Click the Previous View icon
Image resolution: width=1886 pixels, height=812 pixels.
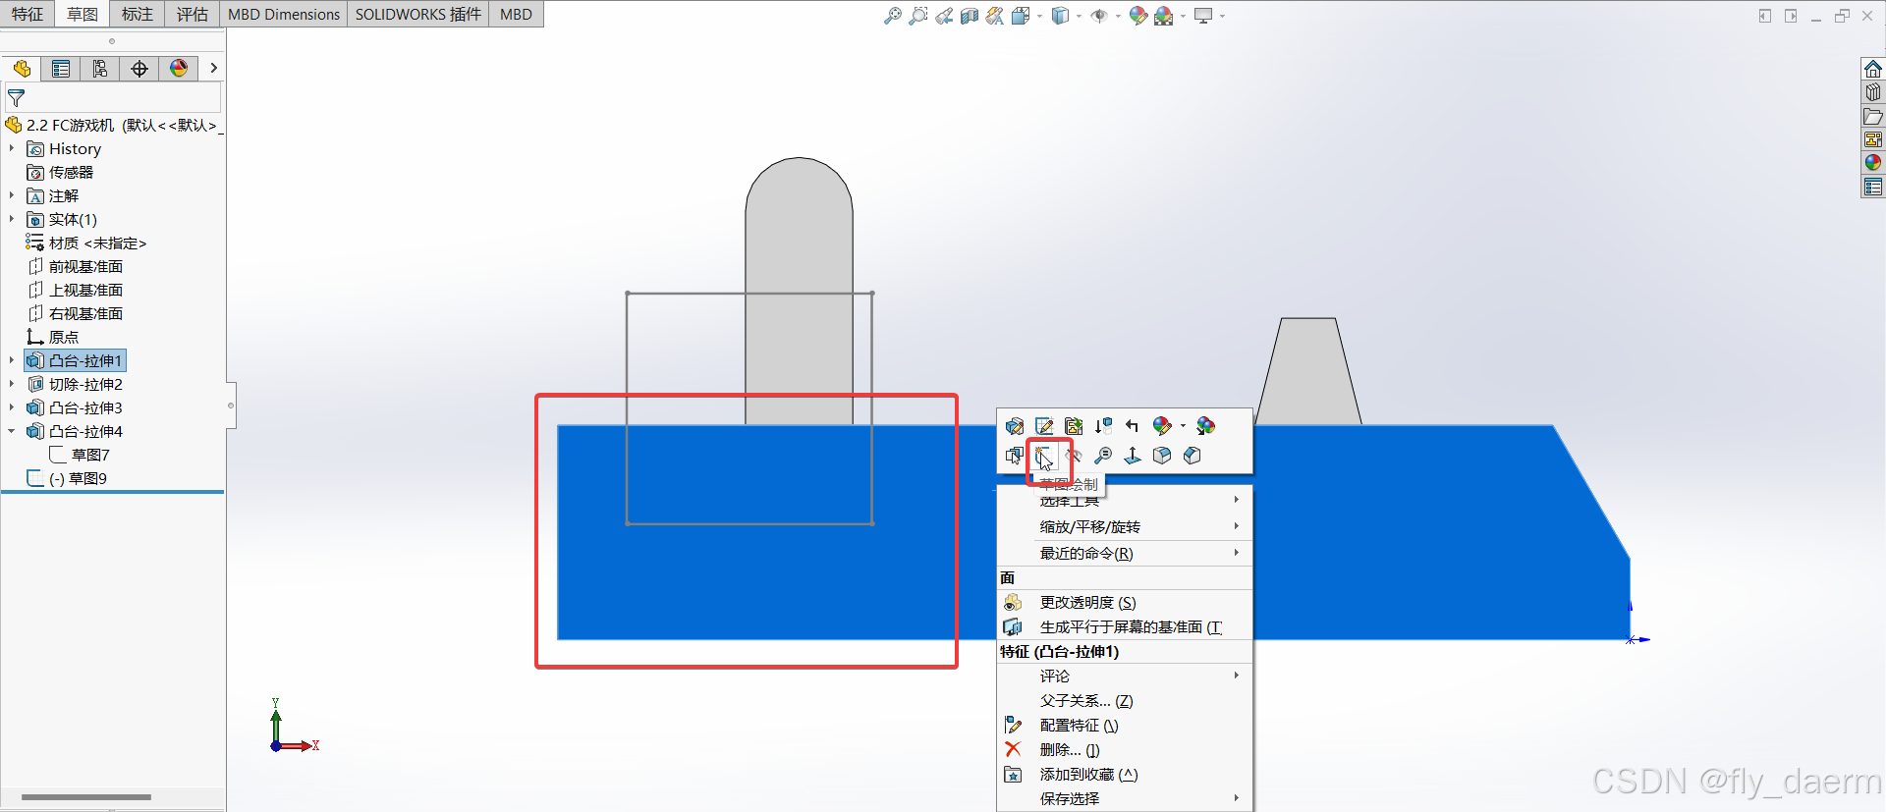pos(944,16)
